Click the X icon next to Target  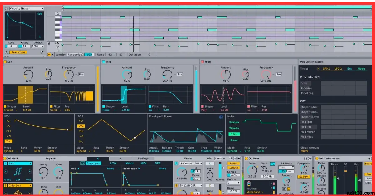pyautogui.click(x=318, y=69)
